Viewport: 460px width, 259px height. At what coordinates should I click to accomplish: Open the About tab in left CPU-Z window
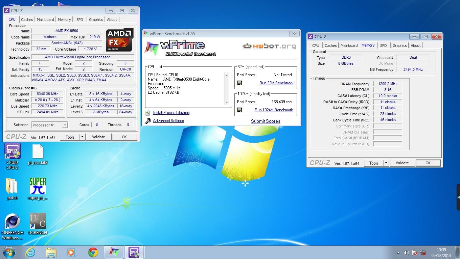click(112, 20)
